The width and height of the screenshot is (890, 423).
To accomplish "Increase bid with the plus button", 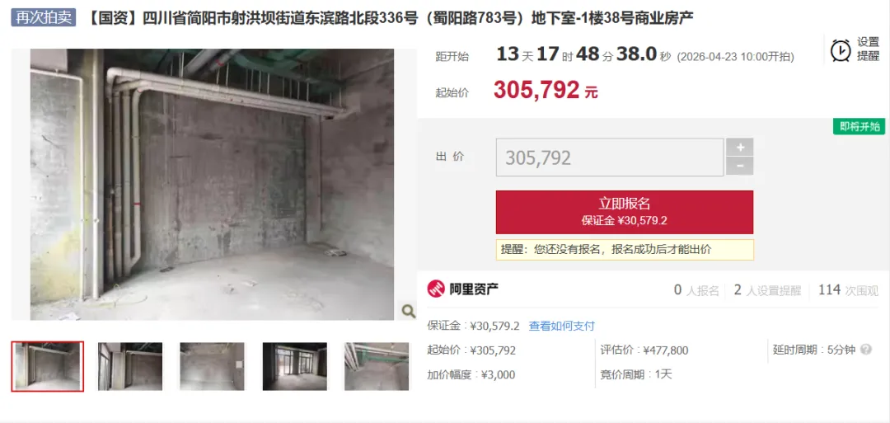I will coord(739,147).
